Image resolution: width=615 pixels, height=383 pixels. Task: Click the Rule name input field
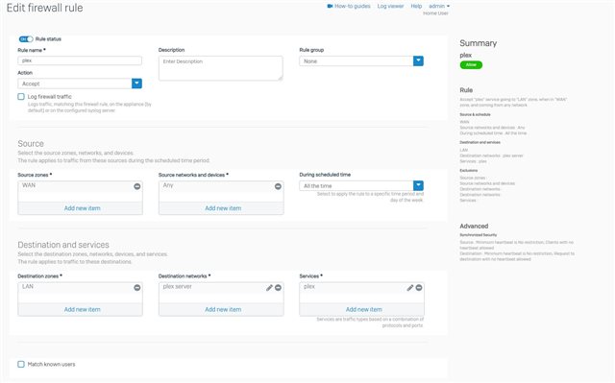coord(80,60)
